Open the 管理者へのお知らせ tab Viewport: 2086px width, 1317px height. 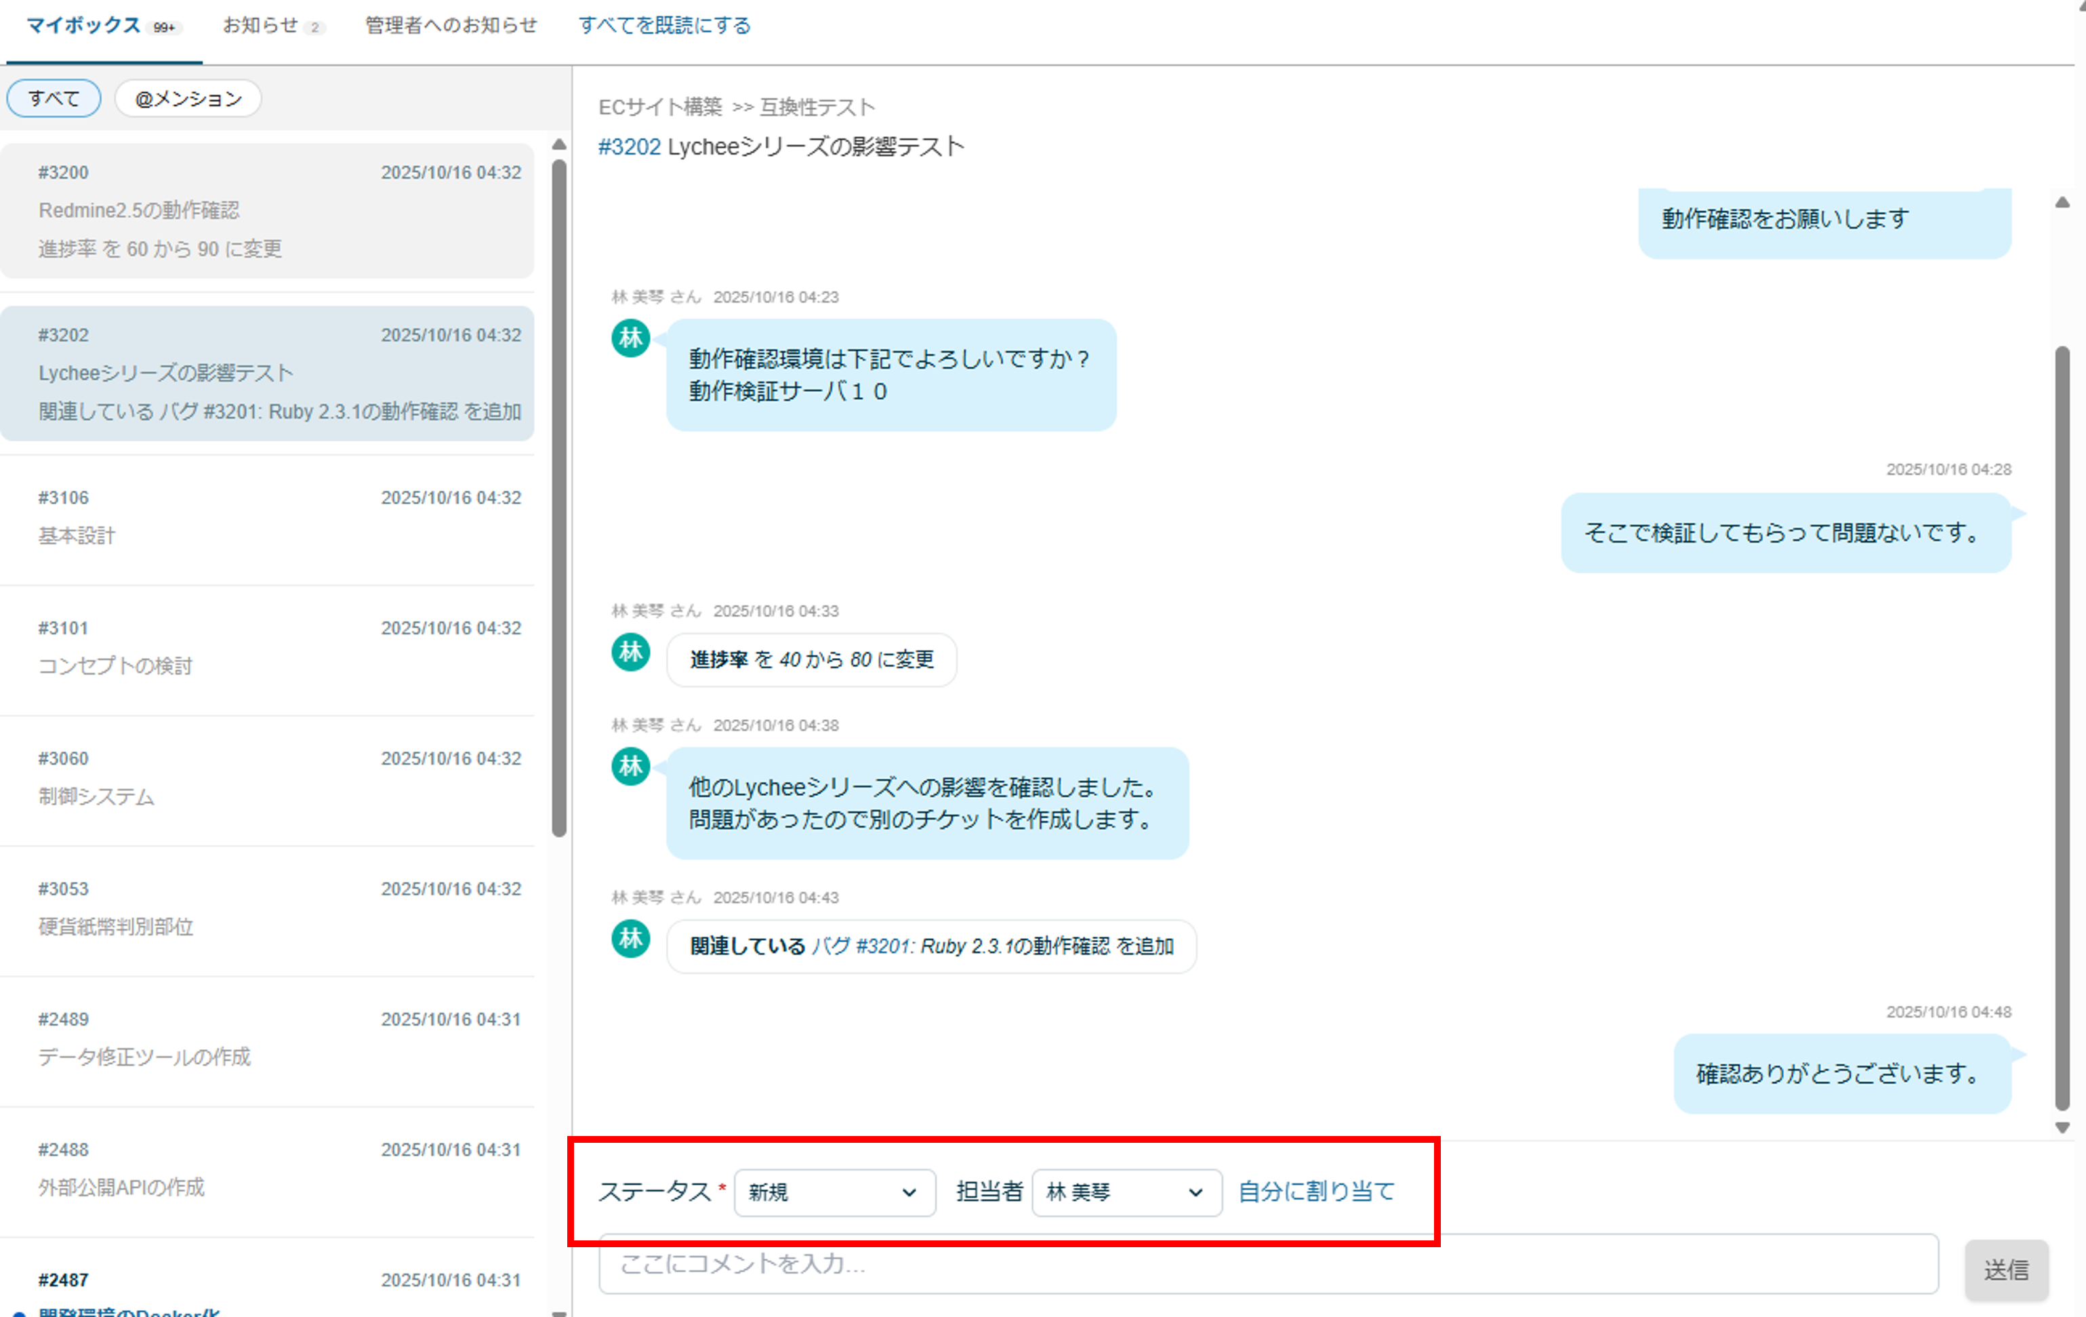coord(451,25)
